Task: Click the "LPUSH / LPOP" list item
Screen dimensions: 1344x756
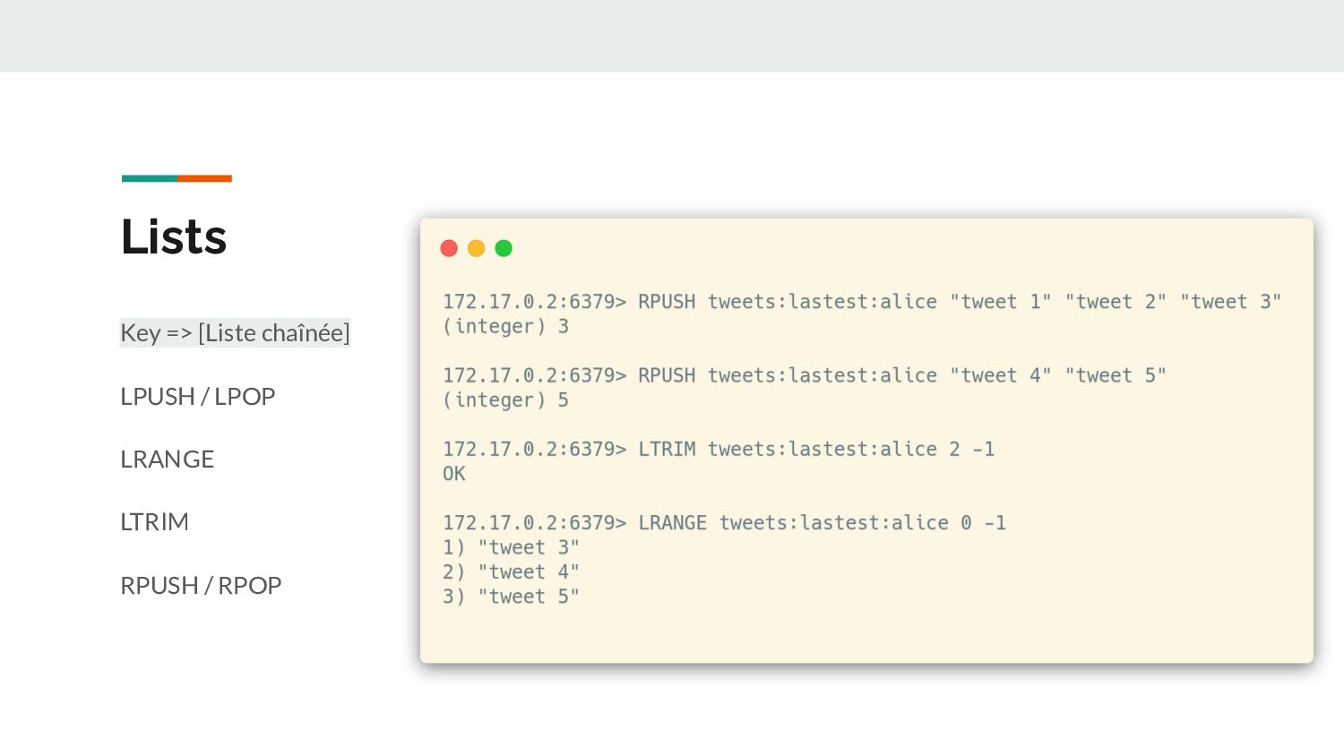Action: [198, 396]
